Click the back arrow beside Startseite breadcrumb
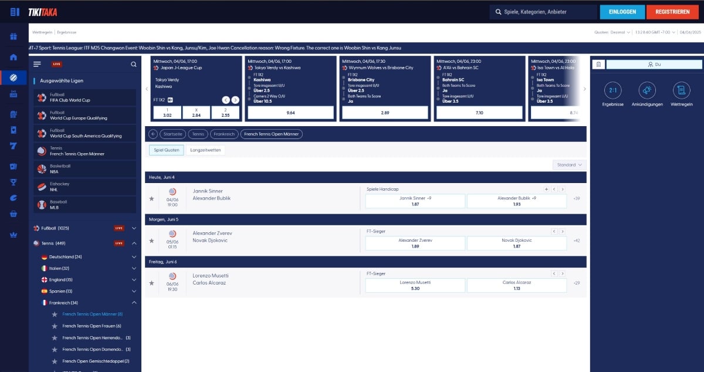The height and width of the screenshot is (372, 704). tap(153, 134)
